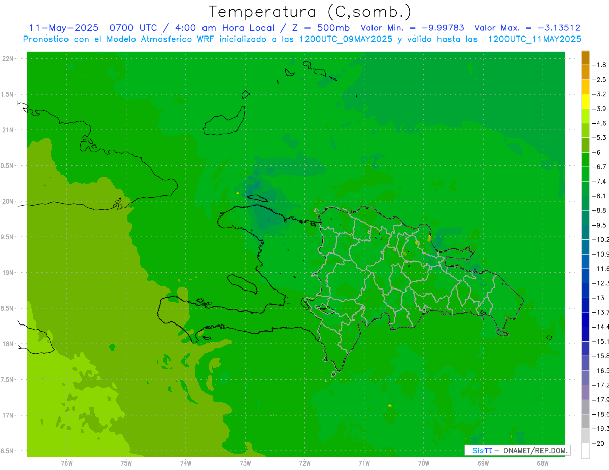Click the "Temperatura (C,somb.)" chart title

pos(310,12)
